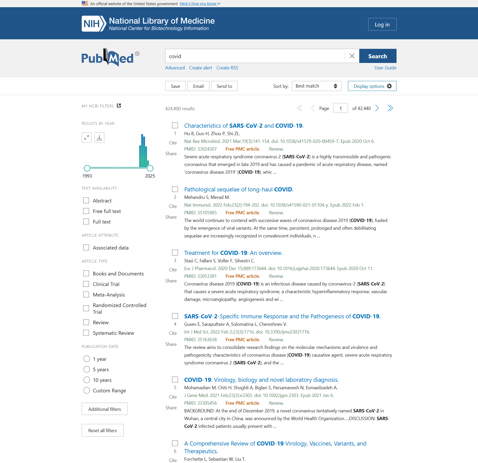Jump to the last results page
The image size is (478, 463).
(390, 108)
